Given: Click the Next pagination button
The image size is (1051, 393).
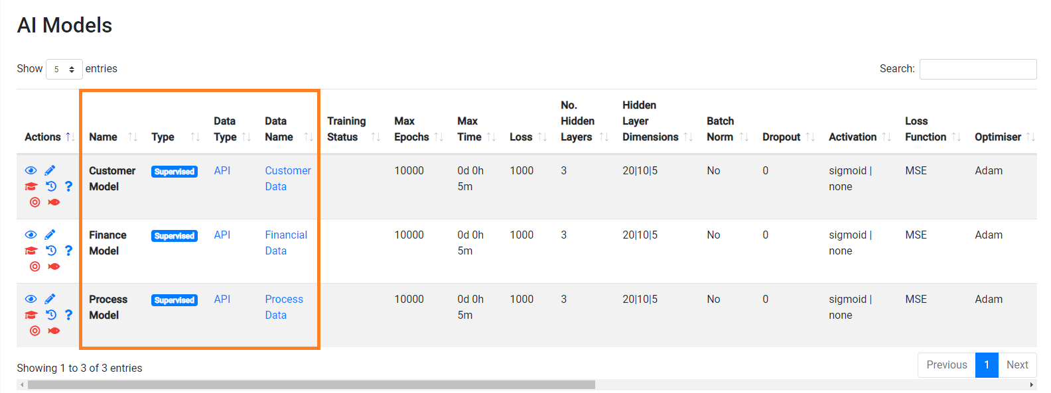Looking at the screenshot, I should [1017, 365].
